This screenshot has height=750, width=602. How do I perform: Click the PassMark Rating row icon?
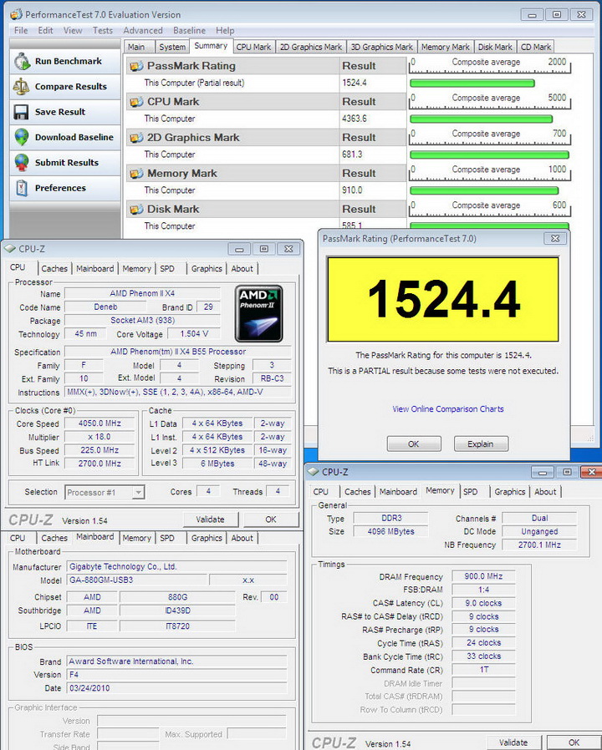(x=136, y=66)
